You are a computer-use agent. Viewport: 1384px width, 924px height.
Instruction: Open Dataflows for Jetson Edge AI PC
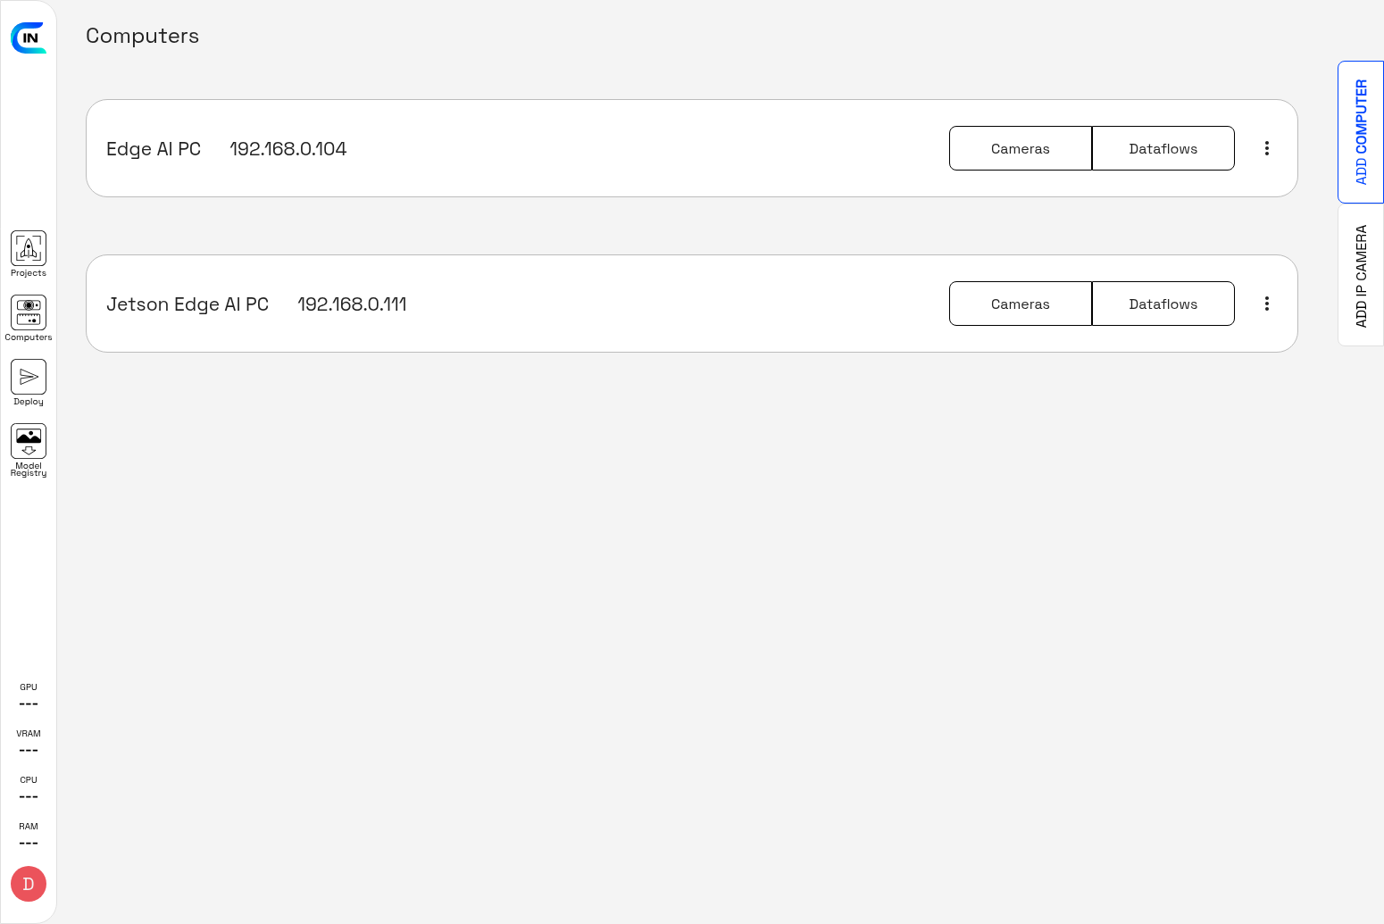(x=1163, y=304)
